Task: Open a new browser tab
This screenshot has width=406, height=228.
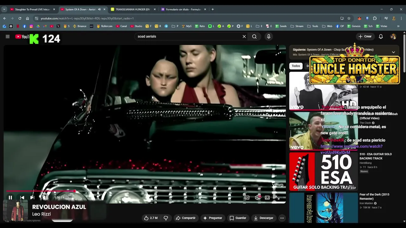Action: (x=213, y=9)
